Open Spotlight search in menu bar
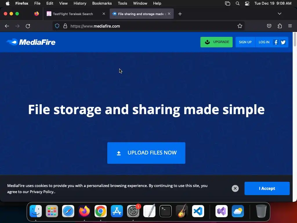Image resolution: width=297 pixels, height=223 pixels. [x=237, y=3]
